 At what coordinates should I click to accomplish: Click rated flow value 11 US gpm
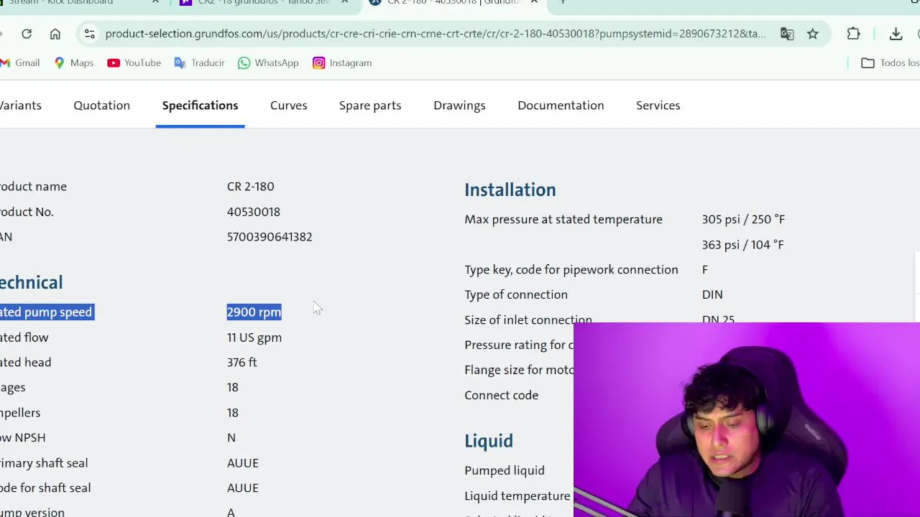(x=254, y=337)
